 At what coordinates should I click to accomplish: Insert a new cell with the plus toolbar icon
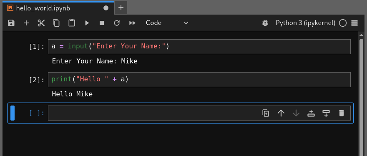pos(26,23)
